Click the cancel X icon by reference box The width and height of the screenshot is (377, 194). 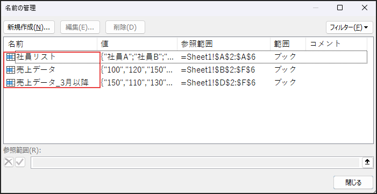[x=9, y=162]
